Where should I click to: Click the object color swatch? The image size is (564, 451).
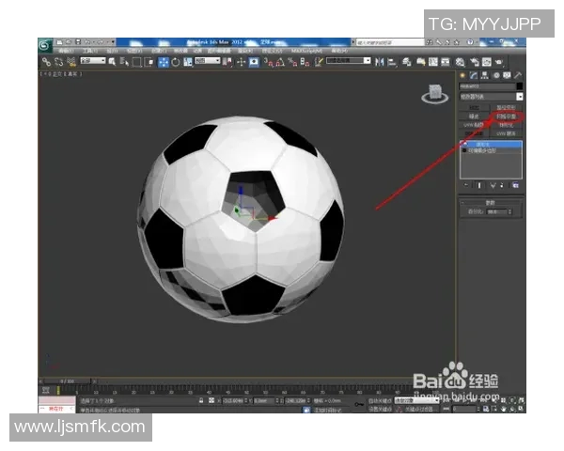pos(519,86)
